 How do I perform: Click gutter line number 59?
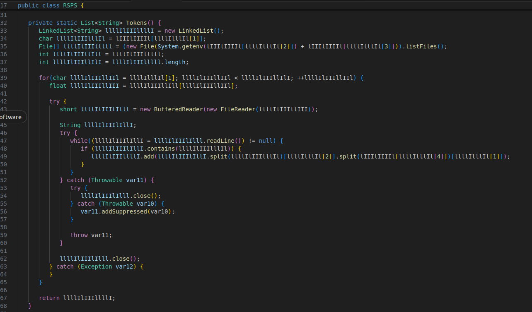[x=4, y=235]
